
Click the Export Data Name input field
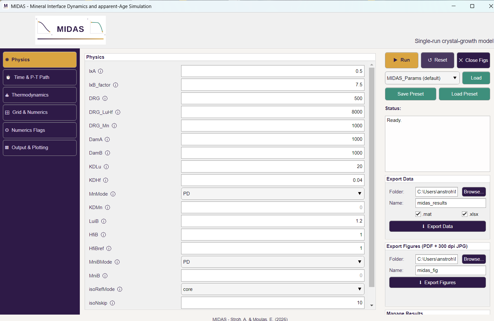(x=451, y=203)
